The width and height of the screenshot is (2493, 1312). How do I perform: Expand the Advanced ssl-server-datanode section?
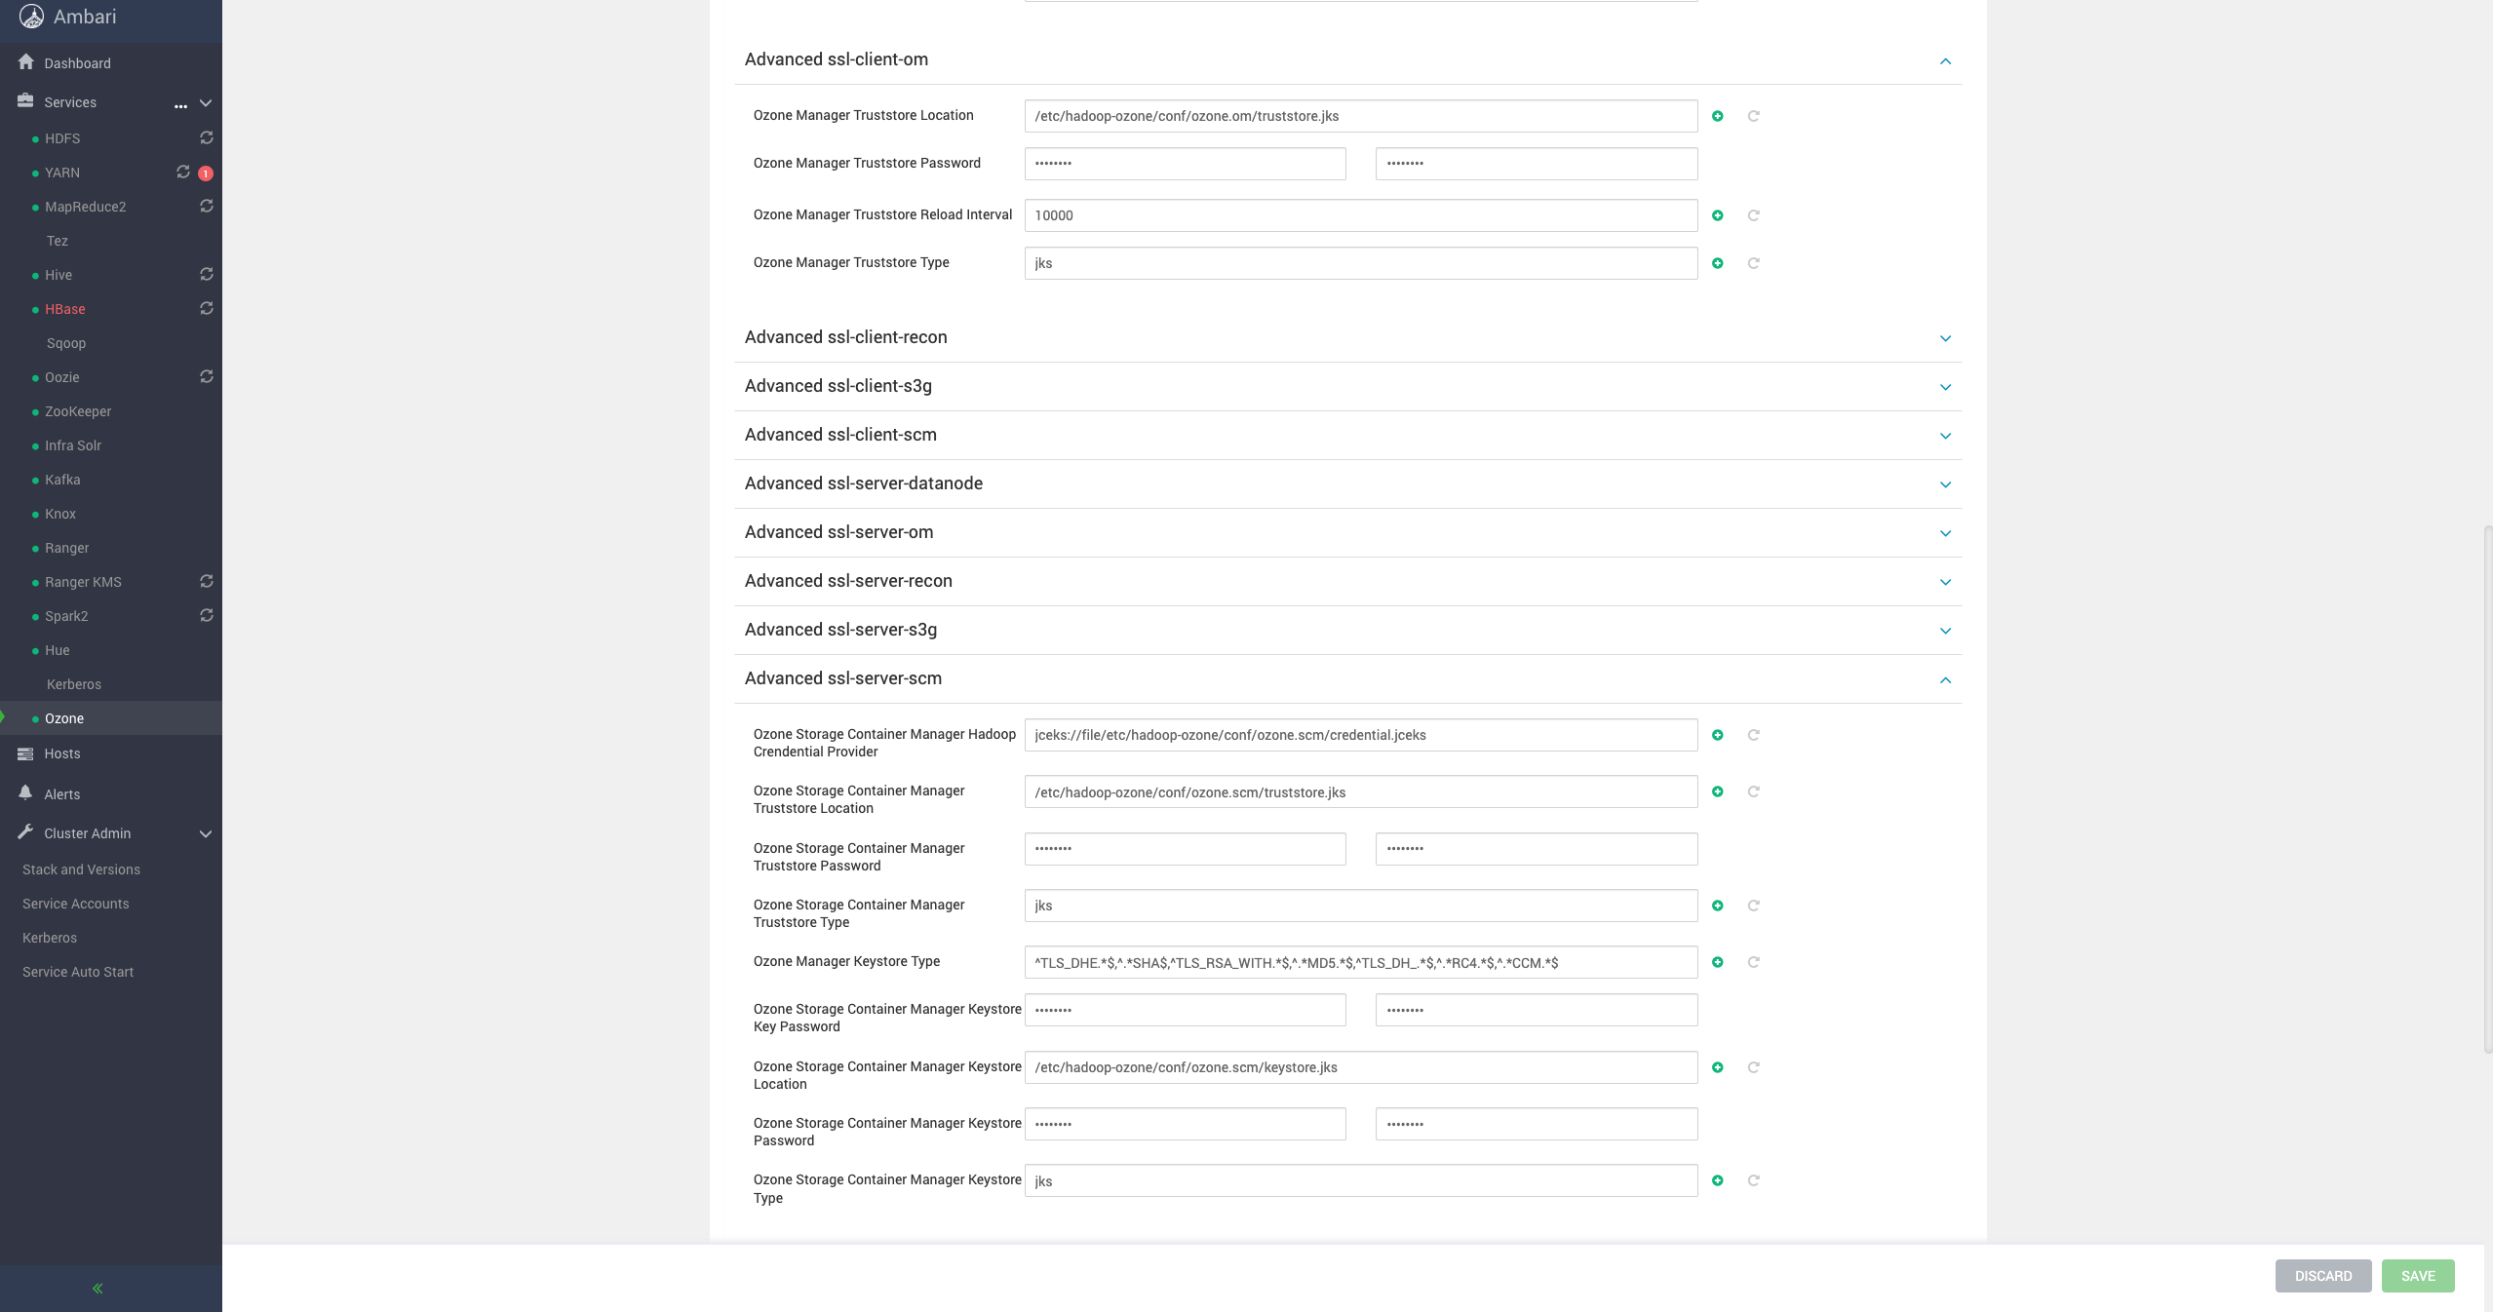[x=1945, y=484]
